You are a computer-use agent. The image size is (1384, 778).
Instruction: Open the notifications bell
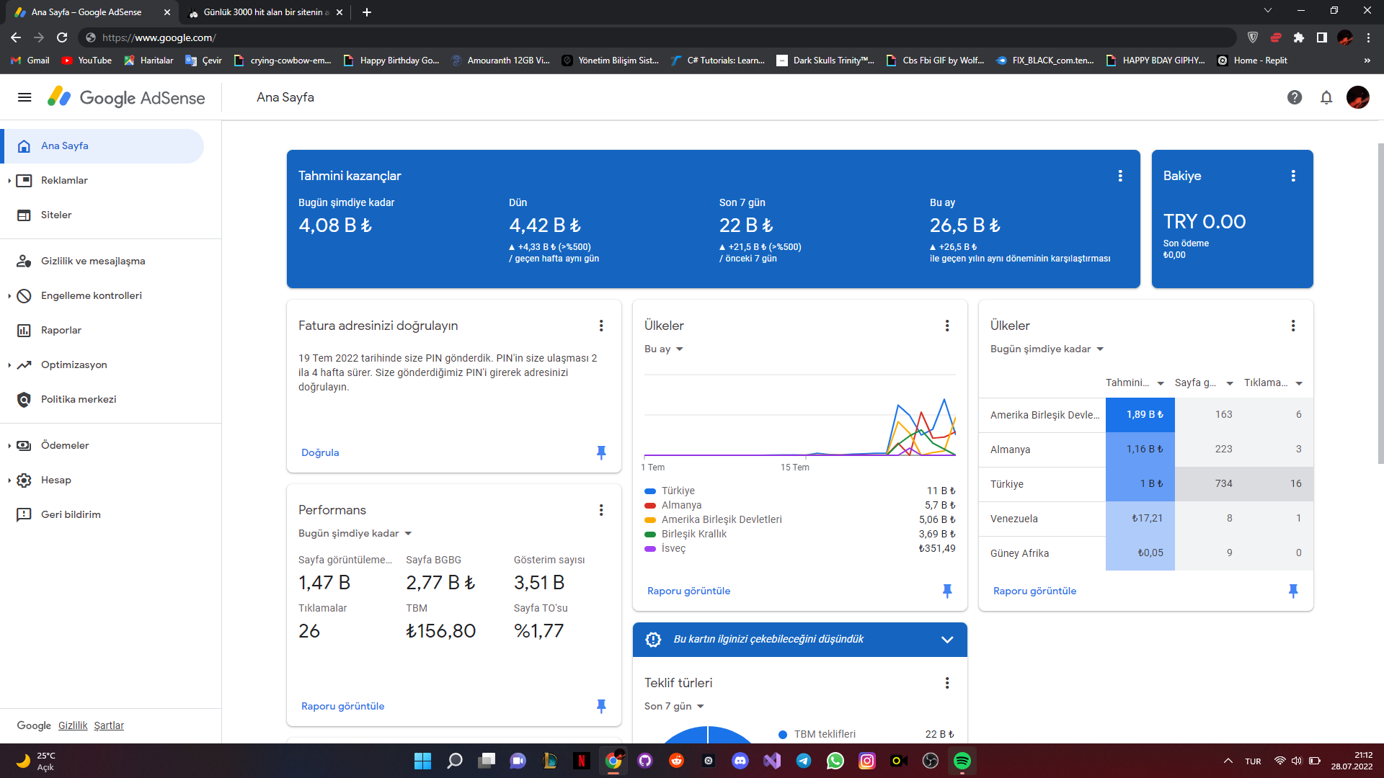[x=1326, y=97]
